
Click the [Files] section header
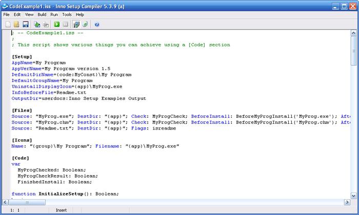(22, 111)
